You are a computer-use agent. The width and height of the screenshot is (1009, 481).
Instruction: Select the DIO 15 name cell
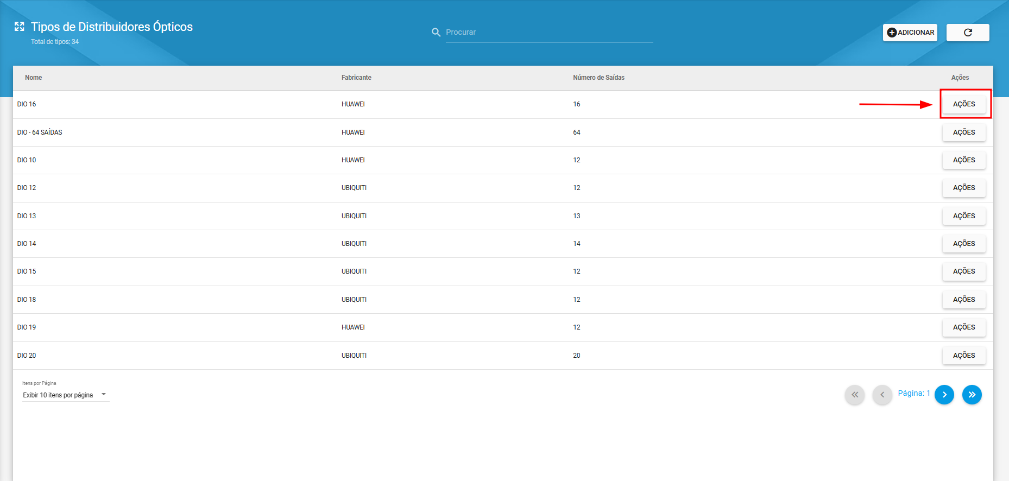click(27, 271)
